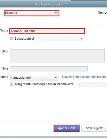The image size is (107, 138).
Task: Open How do I choose right tax line link
Action: (x=85, y=77)
